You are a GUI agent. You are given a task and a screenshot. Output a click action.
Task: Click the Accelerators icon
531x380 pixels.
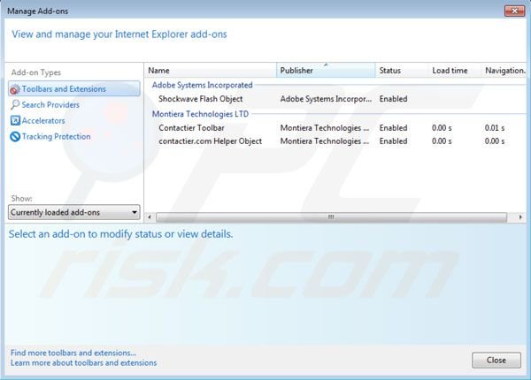click(x=15, y=120)
